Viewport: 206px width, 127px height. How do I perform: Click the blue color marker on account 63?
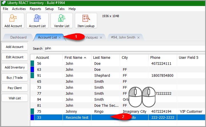pos(32,69)
